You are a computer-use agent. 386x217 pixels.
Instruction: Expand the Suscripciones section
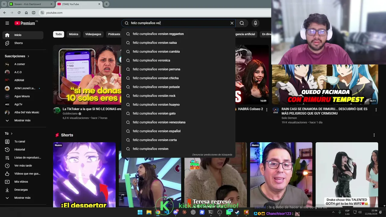[x=17, y=56]
